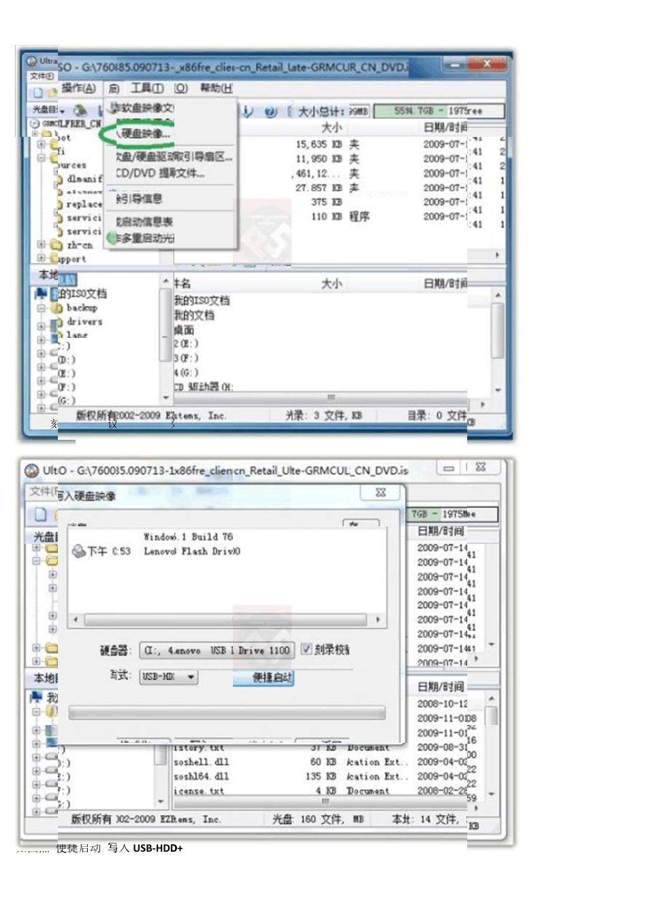Click the drive icon beside 下午 in the dialog list

tap(78, 551)
